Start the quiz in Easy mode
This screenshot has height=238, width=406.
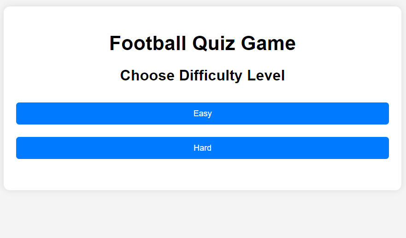202,113
